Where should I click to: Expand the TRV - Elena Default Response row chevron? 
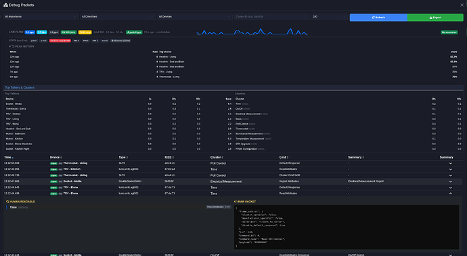[451, 188]
